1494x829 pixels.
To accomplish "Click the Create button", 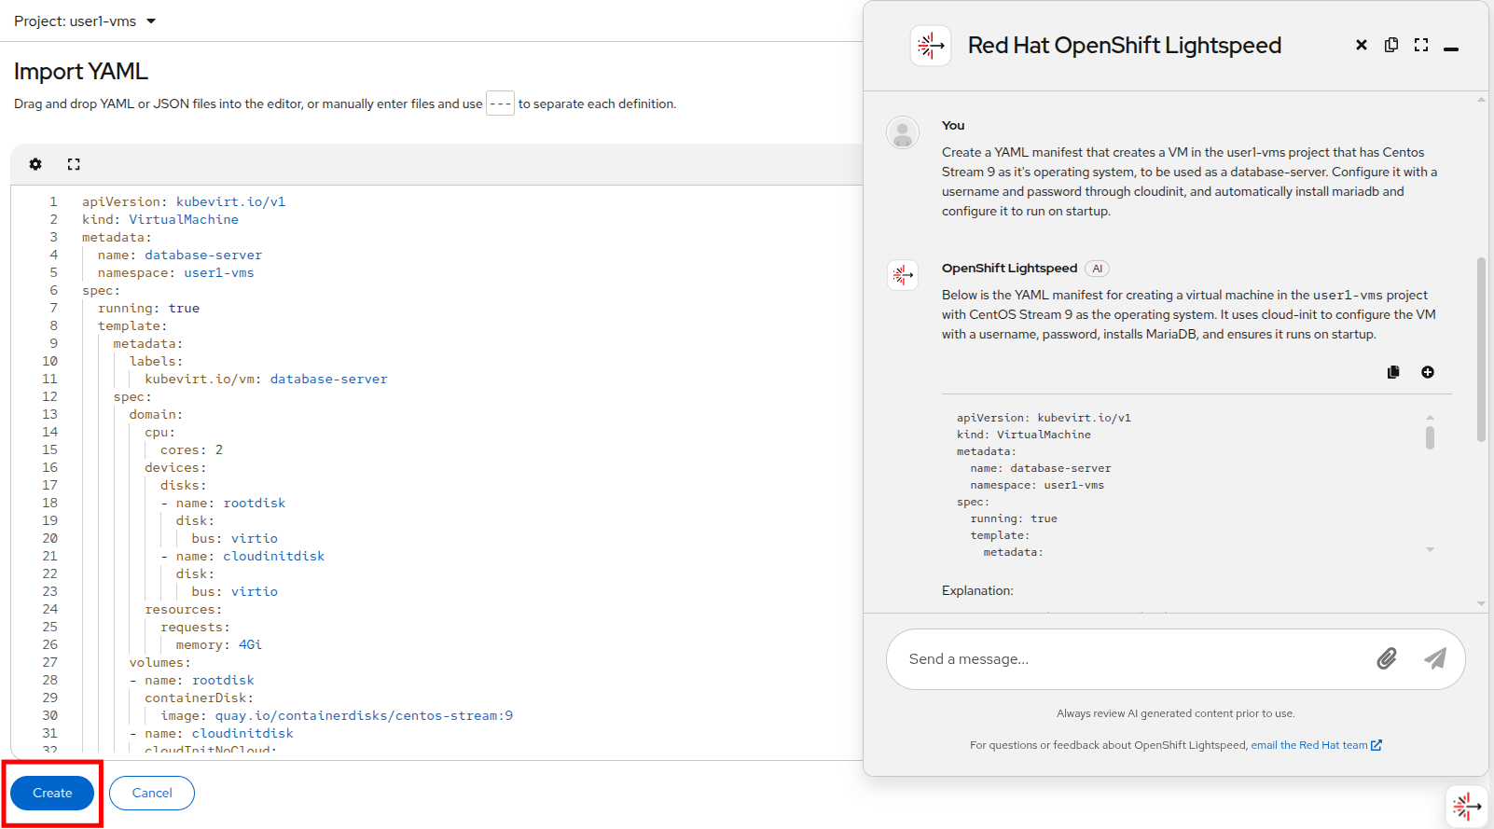I will [52, 794].
